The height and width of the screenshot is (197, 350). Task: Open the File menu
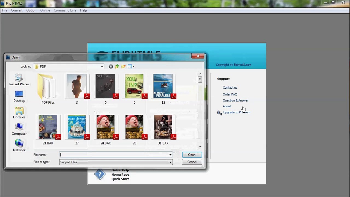click(x=5, y=10)
